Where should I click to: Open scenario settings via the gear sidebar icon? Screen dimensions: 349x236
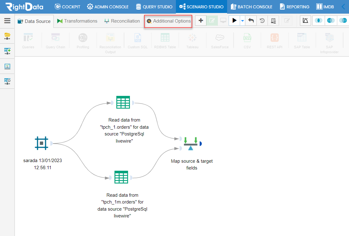click(x=7, y=81)
